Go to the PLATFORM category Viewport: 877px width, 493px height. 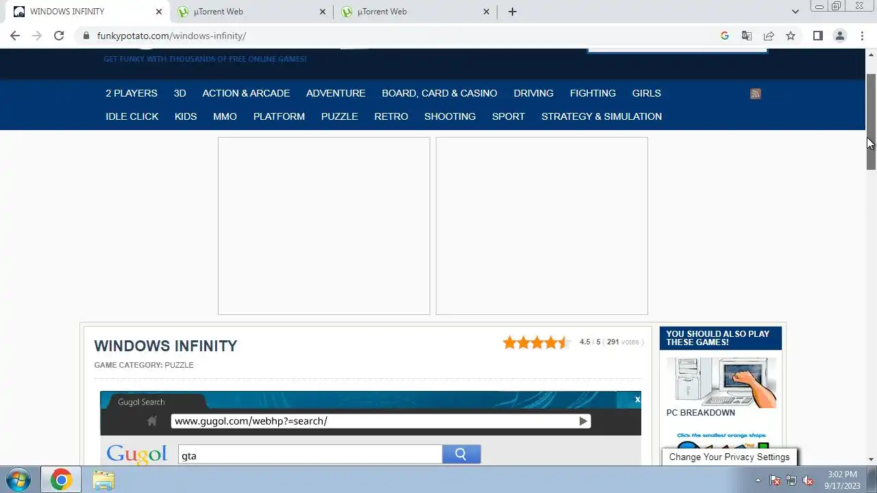279,116
